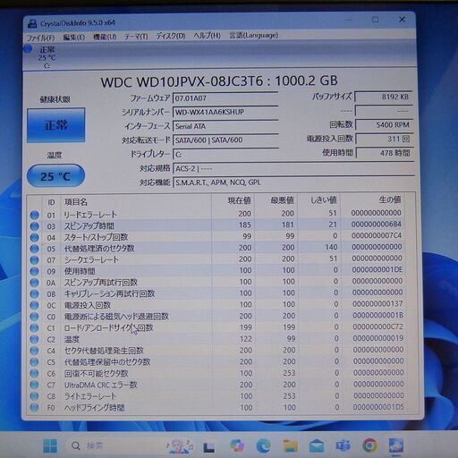Click the power on hours value 478 時間
The width and height of the screenshot is (458, 458).
point(385,153)
